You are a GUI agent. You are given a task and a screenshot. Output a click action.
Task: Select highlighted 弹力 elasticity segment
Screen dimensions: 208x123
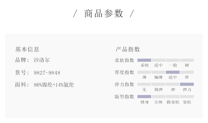point(187,84)
